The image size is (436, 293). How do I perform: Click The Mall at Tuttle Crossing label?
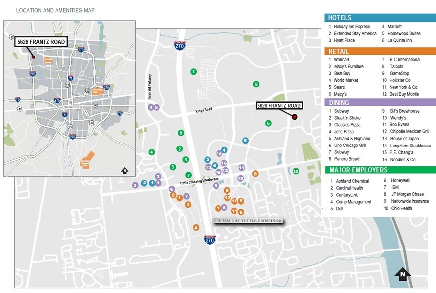247,221
